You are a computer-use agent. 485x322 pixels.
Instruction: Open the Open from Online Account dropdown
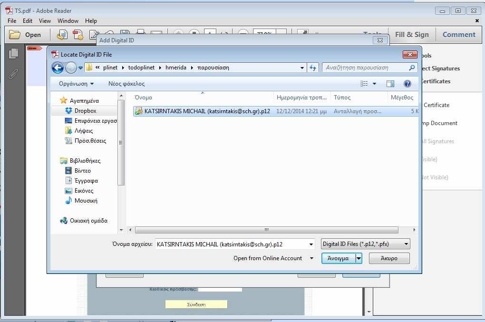pos(312,258)
